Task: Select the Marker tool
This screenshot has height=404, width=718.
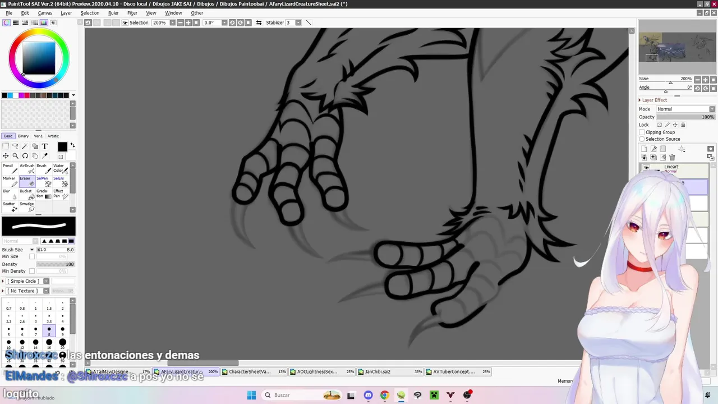Action: [10, 181]
